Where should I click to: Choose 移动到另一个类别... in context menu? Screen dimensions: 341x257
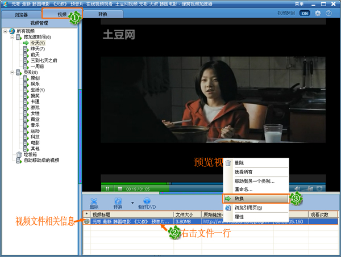click(x=256, y=181)
